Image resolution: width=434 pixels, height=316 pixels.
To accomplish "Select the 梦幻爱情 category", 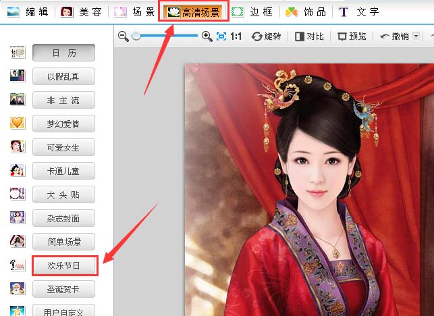I will point(63,124).
